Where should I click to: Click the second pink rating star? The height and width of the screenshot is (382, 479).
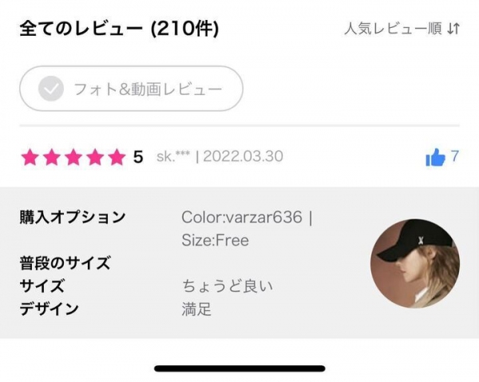[52, 157]
